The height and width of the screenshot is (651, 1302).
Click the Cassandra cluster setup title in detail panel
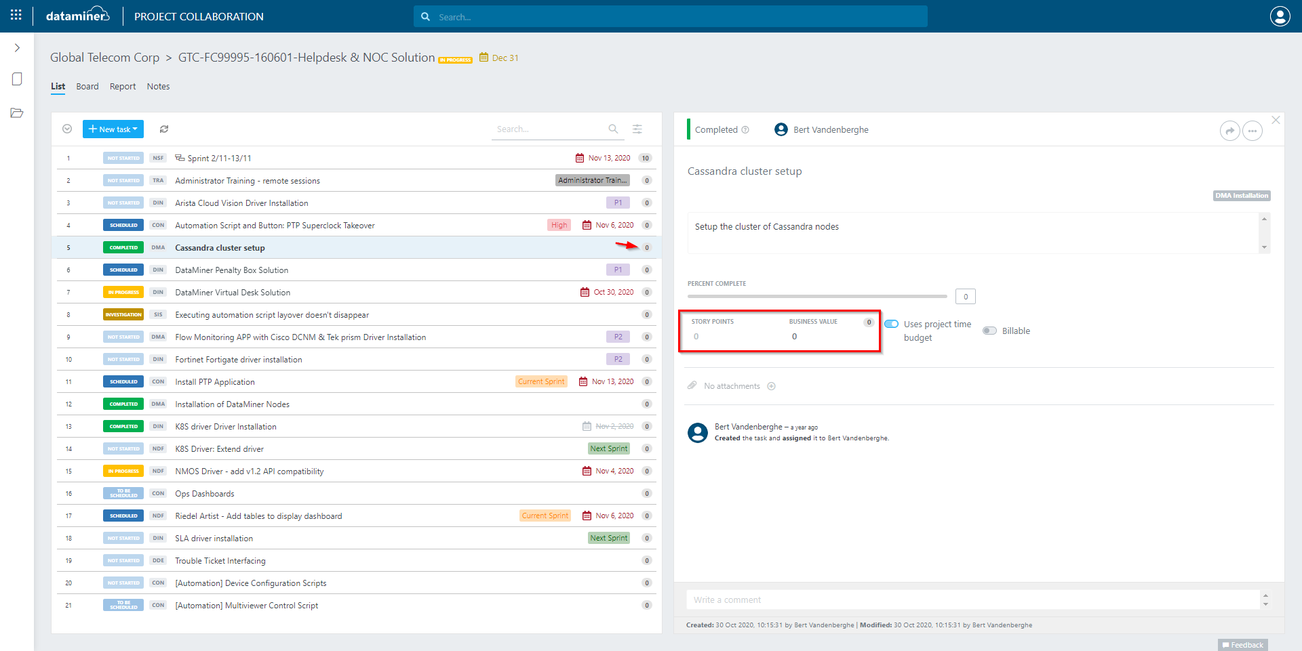pos(745,171)
